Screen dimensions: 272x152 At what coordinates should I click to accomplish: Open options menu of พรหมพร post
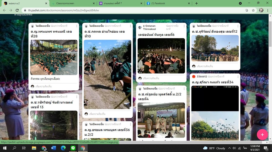tap(77, 26)
